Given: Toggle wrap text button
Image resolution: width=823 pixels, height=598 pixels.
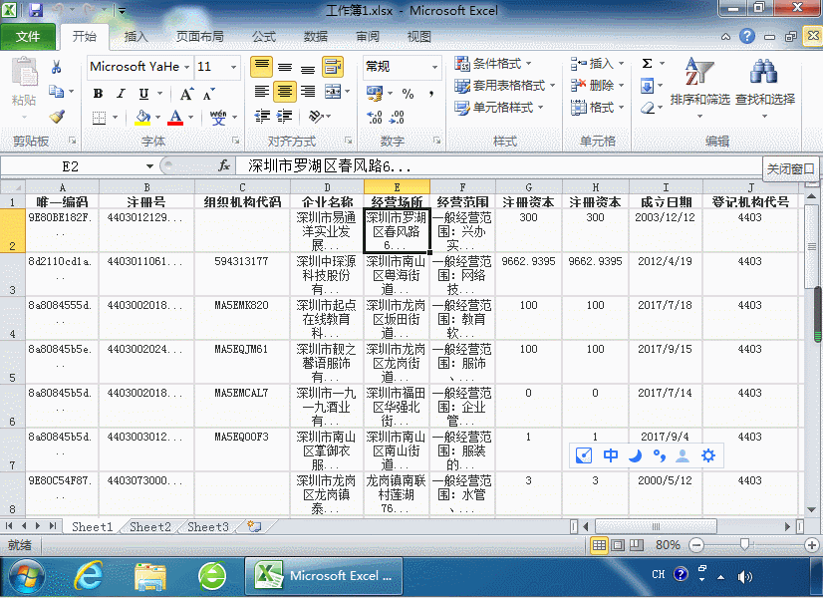Looking at the screenshot, I should click(x=332, y=67).
